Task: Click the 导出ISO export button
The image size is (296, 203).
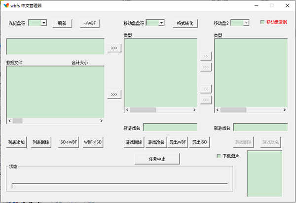Action: (199, 142)
